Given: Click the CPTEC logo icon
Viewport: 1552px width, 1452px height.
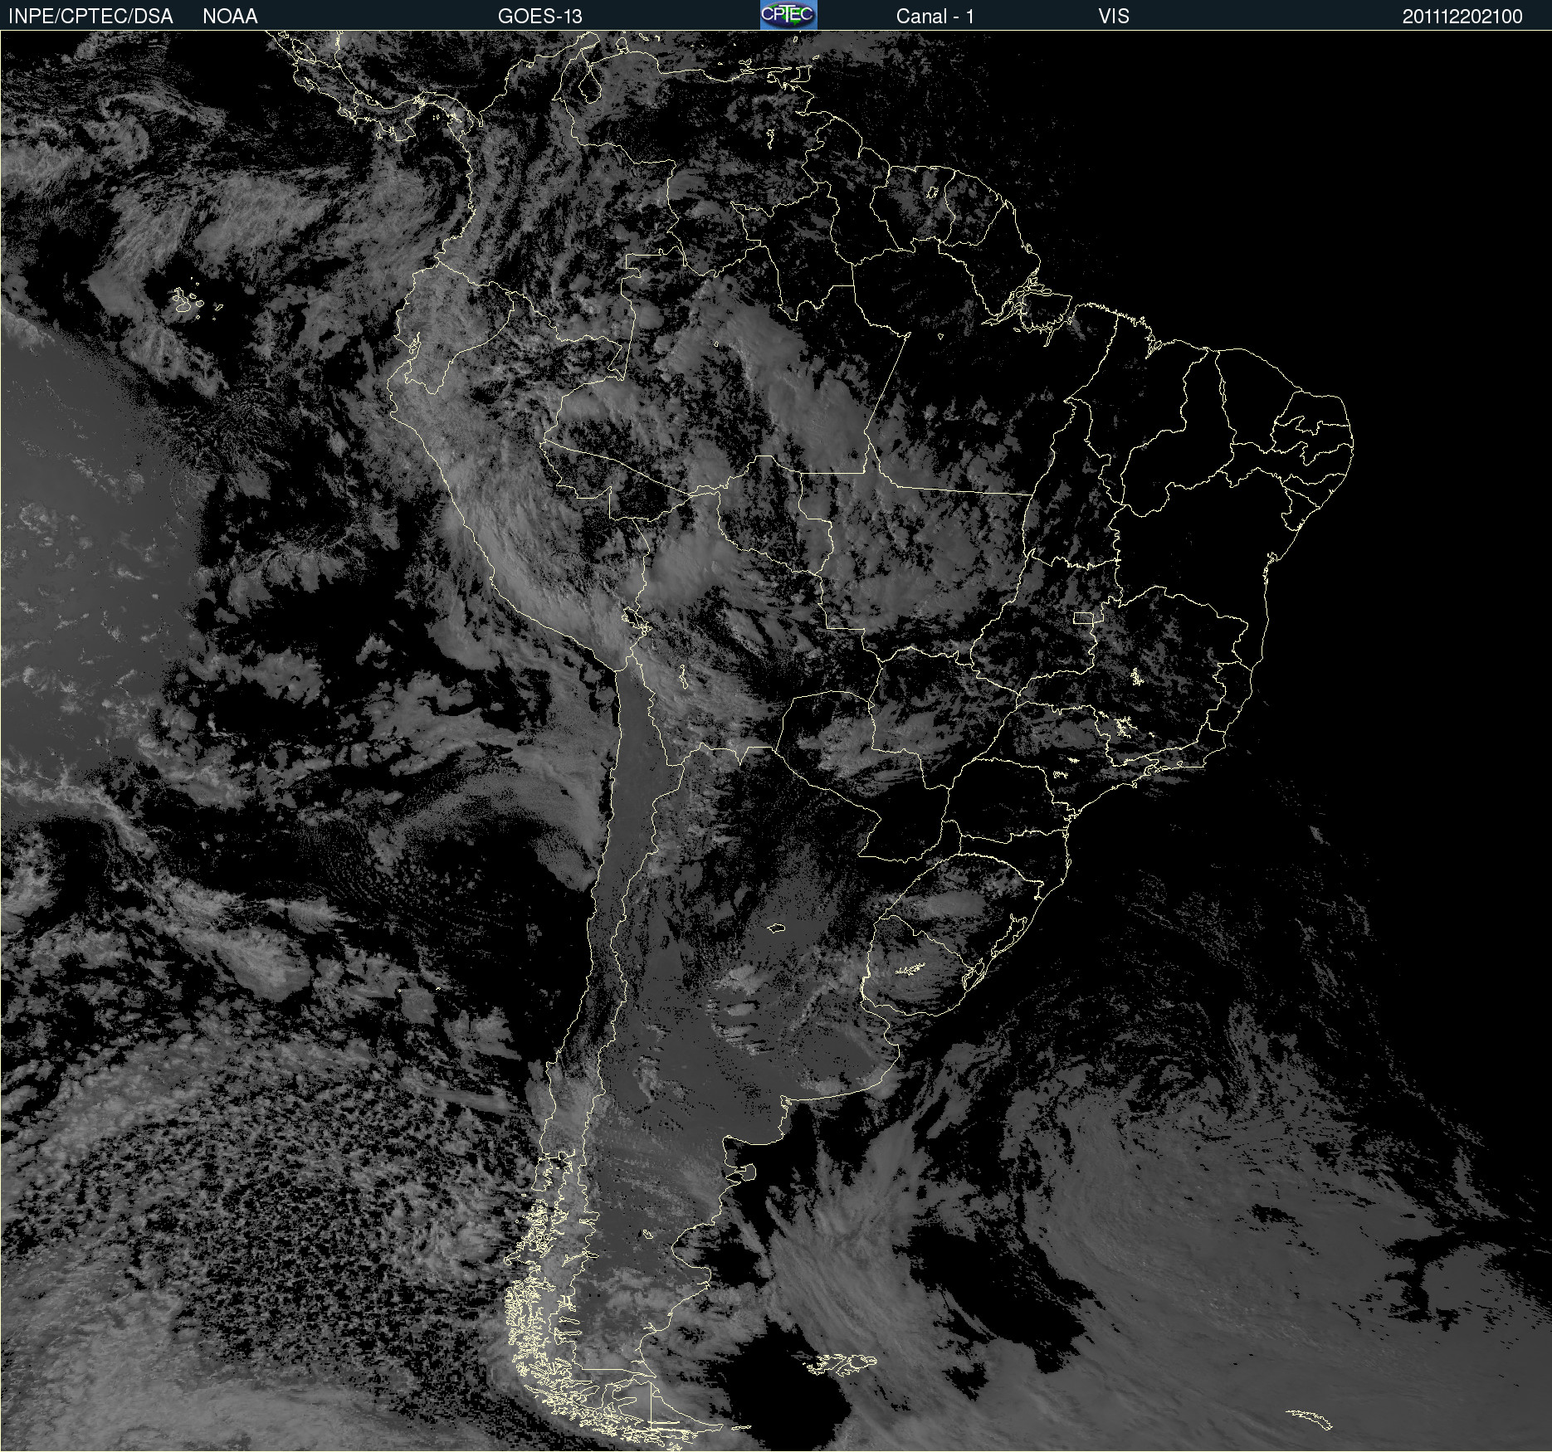Looking at the screenshot, I should [x=788, y=15].
